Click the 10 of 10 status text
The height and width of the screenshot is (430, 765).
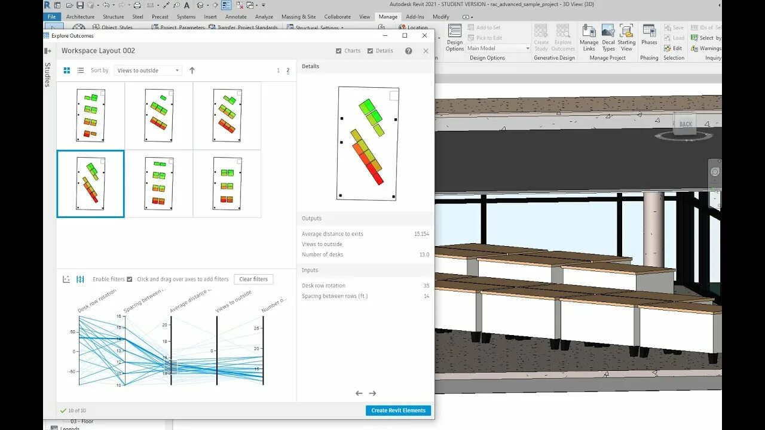click(76, 411)
